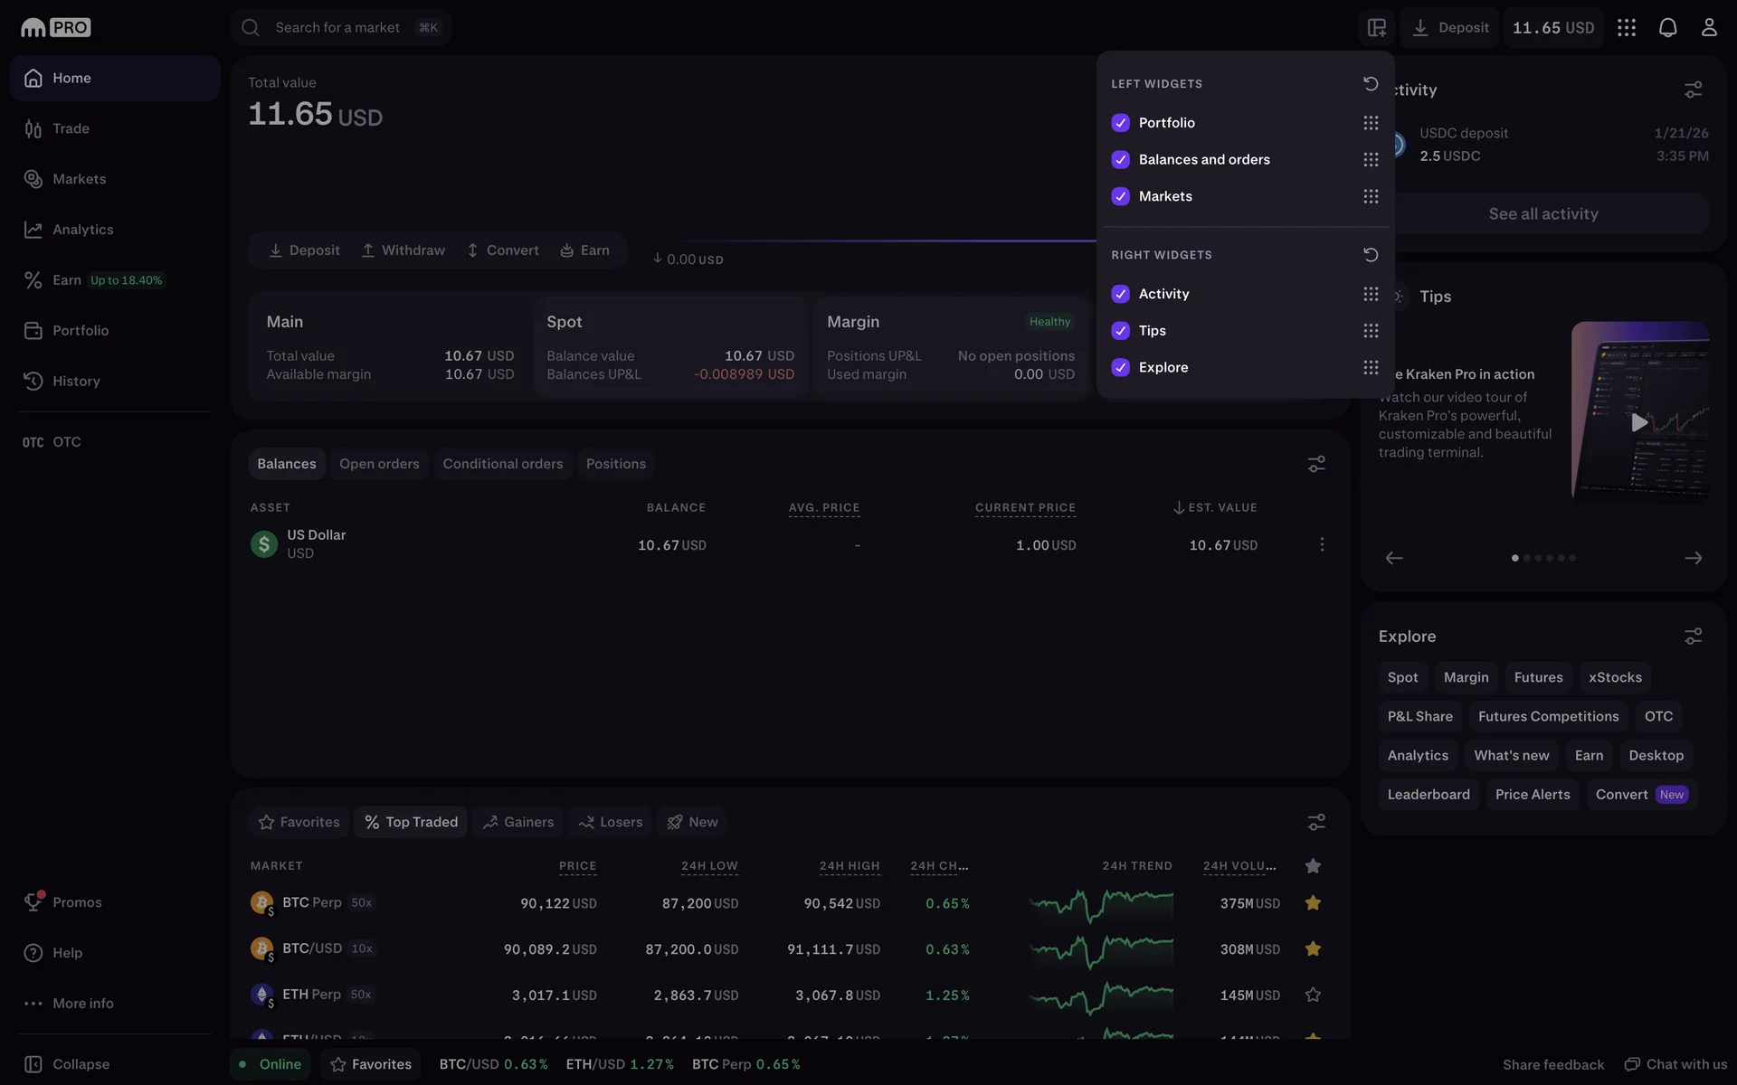Screen dimensions: 1737x1085
Task: Click the drag handle for Markets widget
Action: pyautogui.click(x=1371, y=196)
